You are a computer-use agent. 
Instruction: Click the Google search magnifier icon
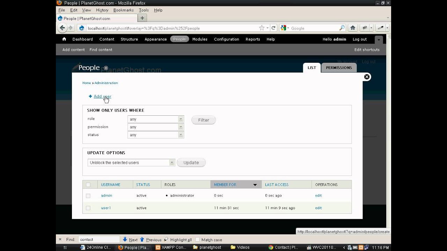click(x=342, y=28)
